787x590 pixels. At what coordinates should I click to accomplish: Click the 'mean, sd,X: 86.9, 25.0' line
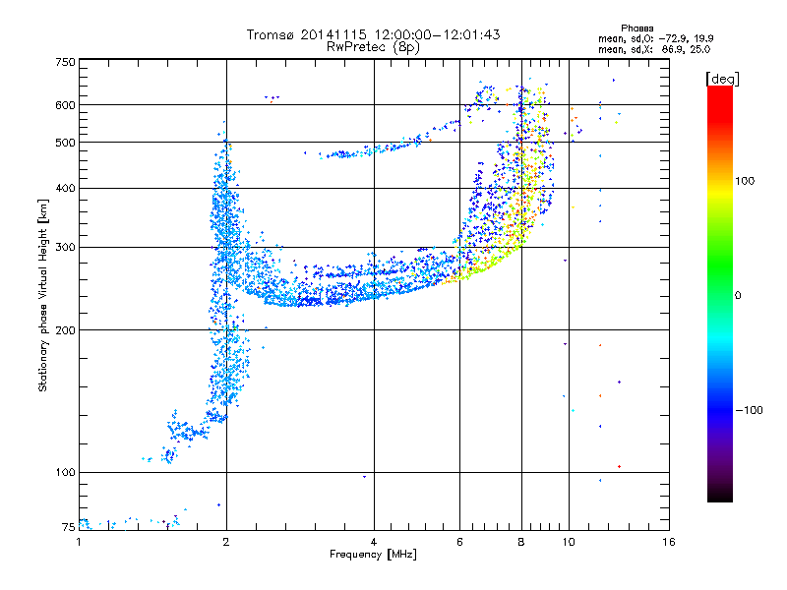pos(654,49)
